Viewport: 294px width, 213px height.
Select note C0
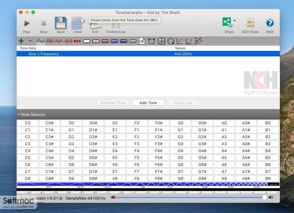tap(28, 123)
